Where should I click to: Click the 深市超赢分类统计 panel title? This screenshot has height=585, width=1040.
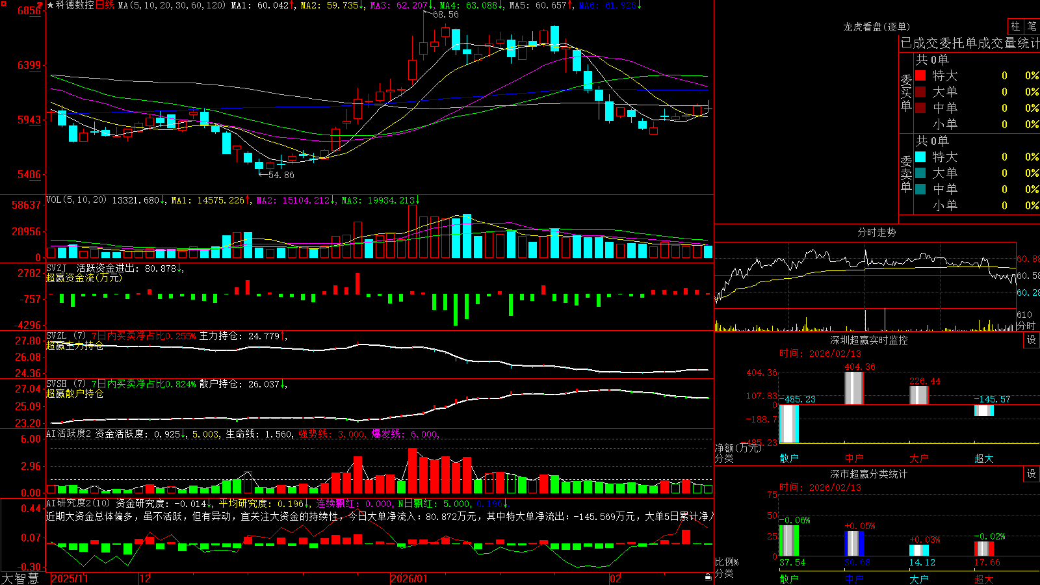[869, 474]
